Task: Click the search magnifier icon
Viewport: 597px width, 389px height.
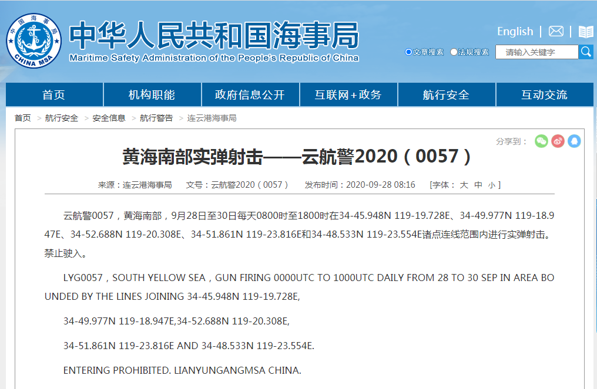Action: pyautogui.click(x=585, y=52)
